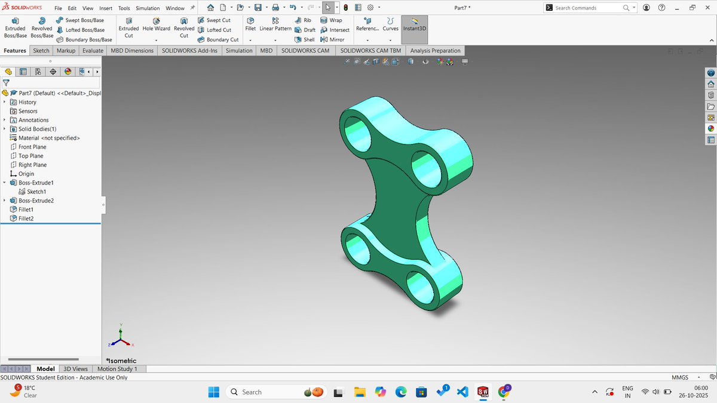Select the Shell tool
The image size is (717, 403).
click(x=305, y=39)
